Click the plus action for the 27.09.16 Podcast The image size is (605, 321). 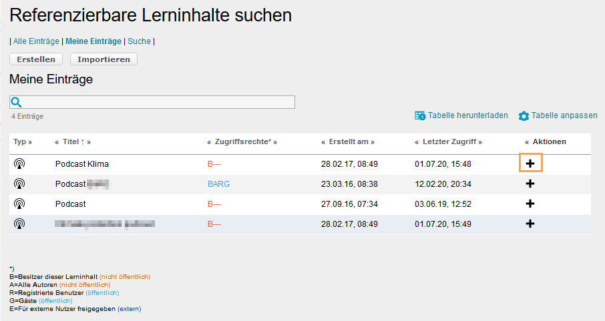(x=530, y=204)
